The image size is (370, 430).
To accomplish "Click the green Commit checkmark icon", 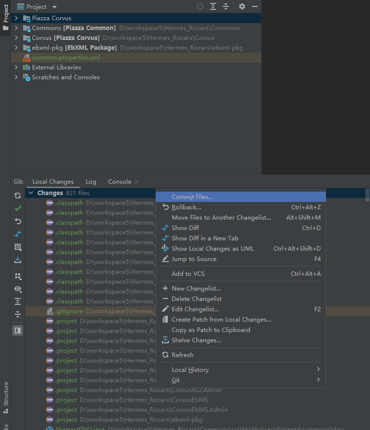I will pos(18,208).
